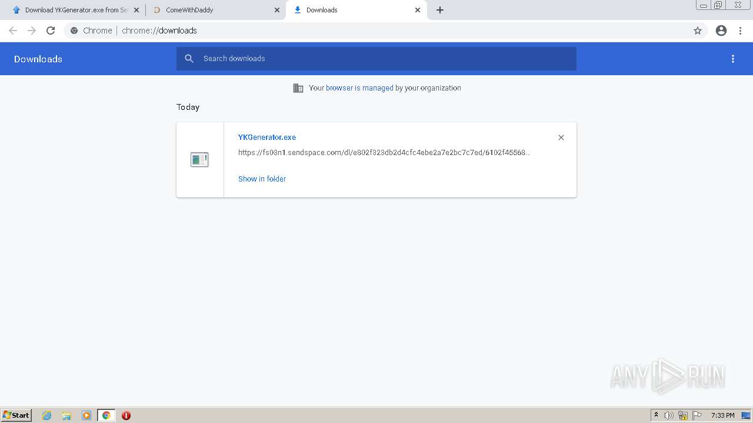Click Show in folder
Viewport: 753px width, 423px height.
tap(262, 179)
